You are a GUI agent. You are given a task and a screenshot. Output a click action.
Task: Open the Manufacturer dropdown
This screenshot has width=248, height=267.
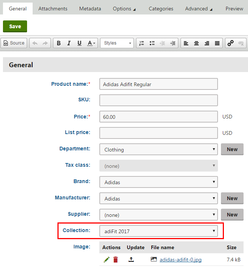[159, 198]
